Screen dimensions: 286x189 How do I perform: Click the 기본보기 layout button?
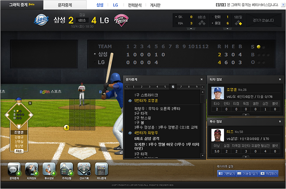point(226,174)
